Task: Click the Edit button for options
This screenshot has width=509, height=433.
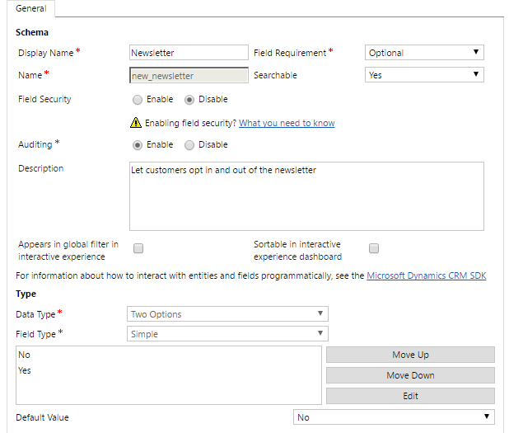Action: [410, 396]
